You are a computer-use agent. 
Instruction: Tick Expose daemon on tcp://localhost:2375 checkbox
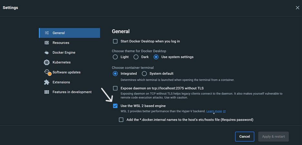point(115,88)
